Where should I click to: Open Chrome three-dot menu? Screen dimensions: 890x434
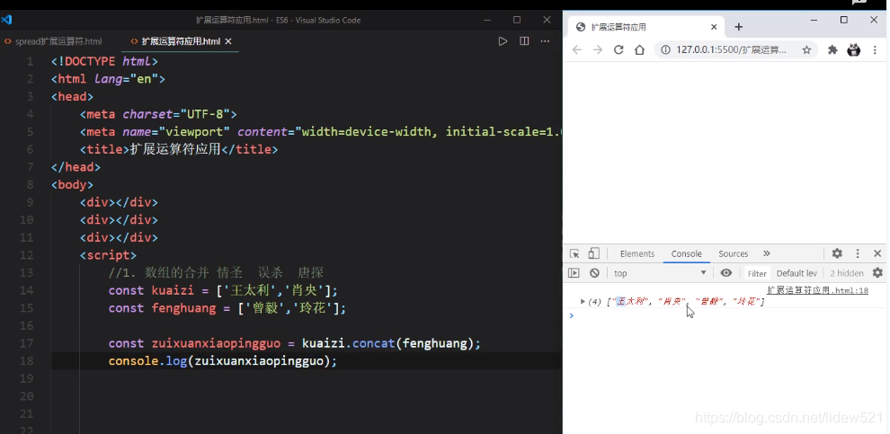click(875, 50)
